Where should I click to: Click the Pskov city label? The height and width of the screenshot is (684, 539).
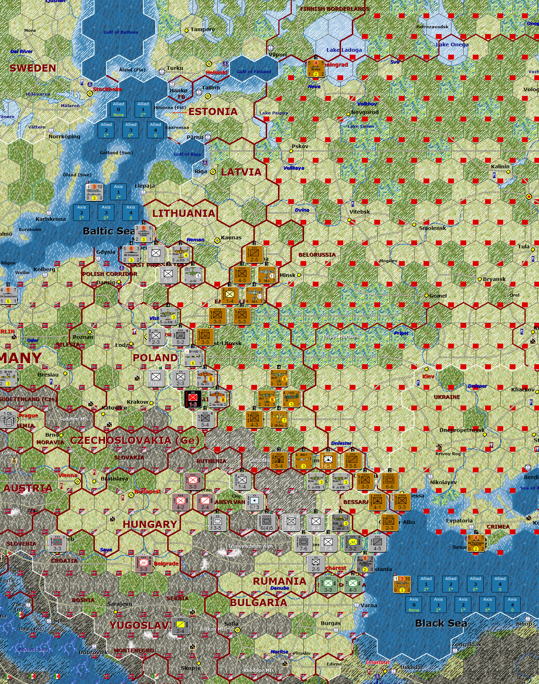(300, 146)
